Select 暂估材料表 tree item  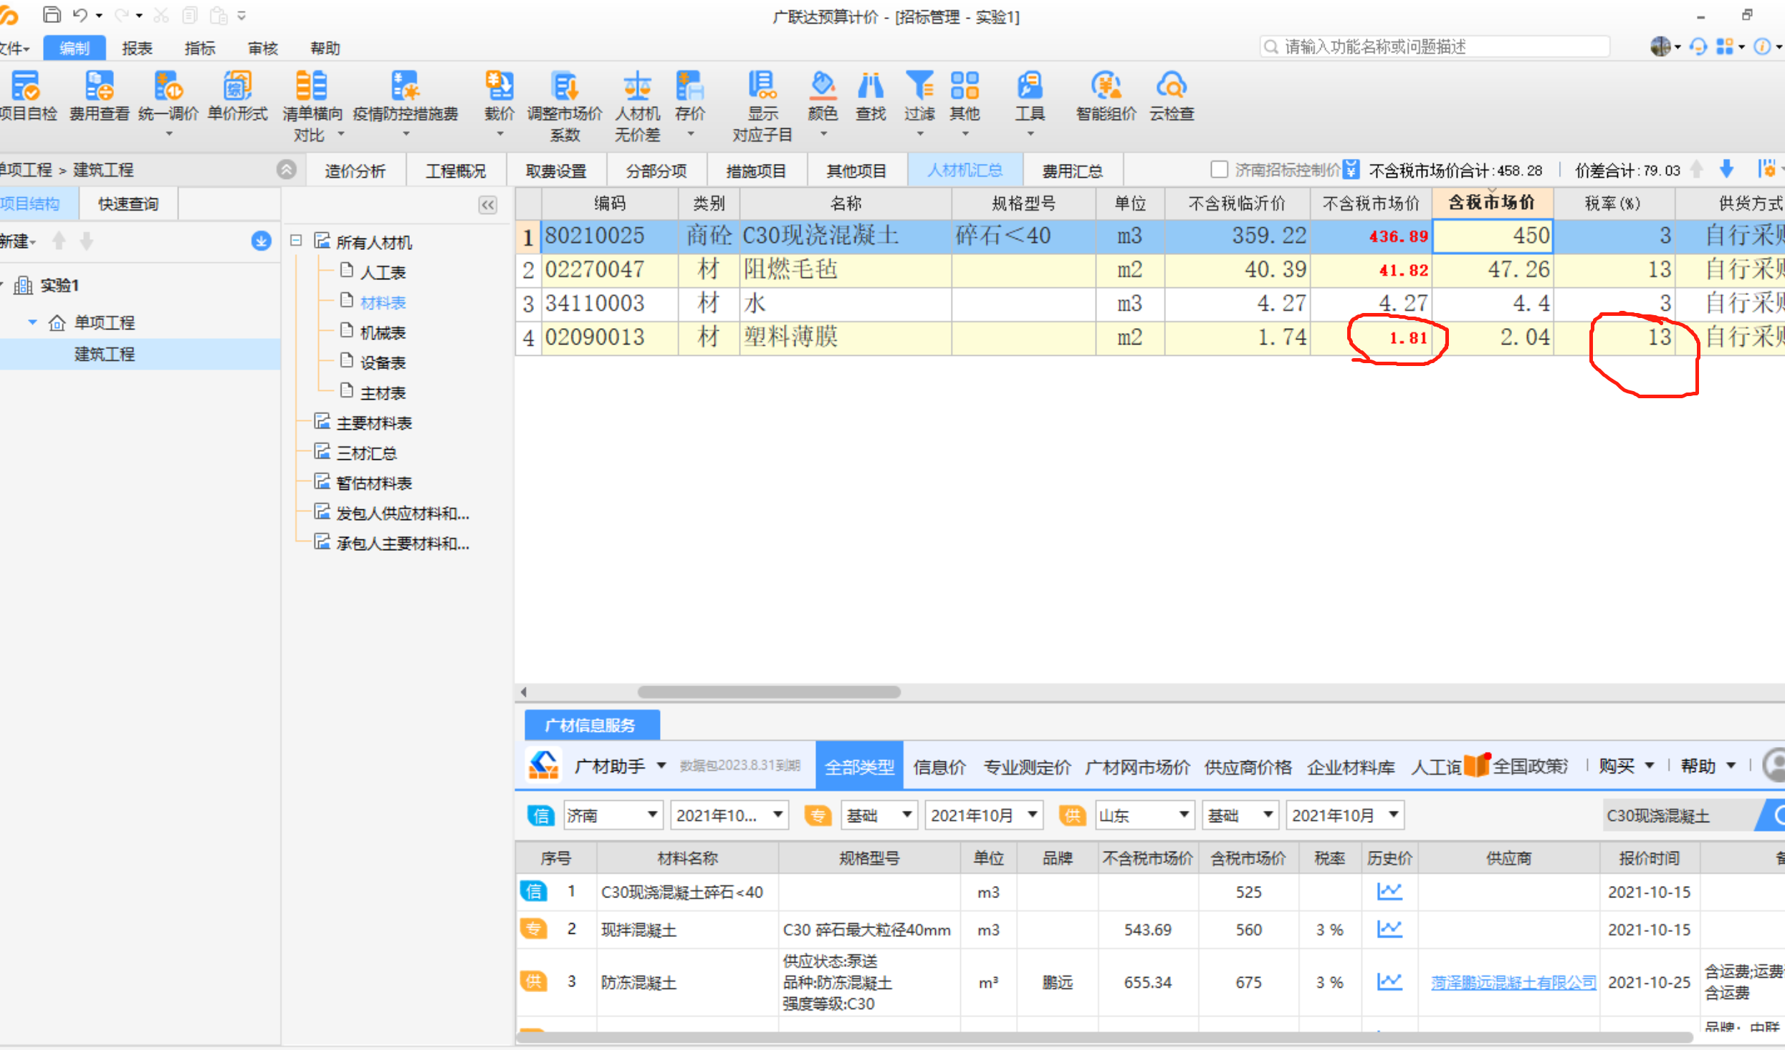click(374, 483)
